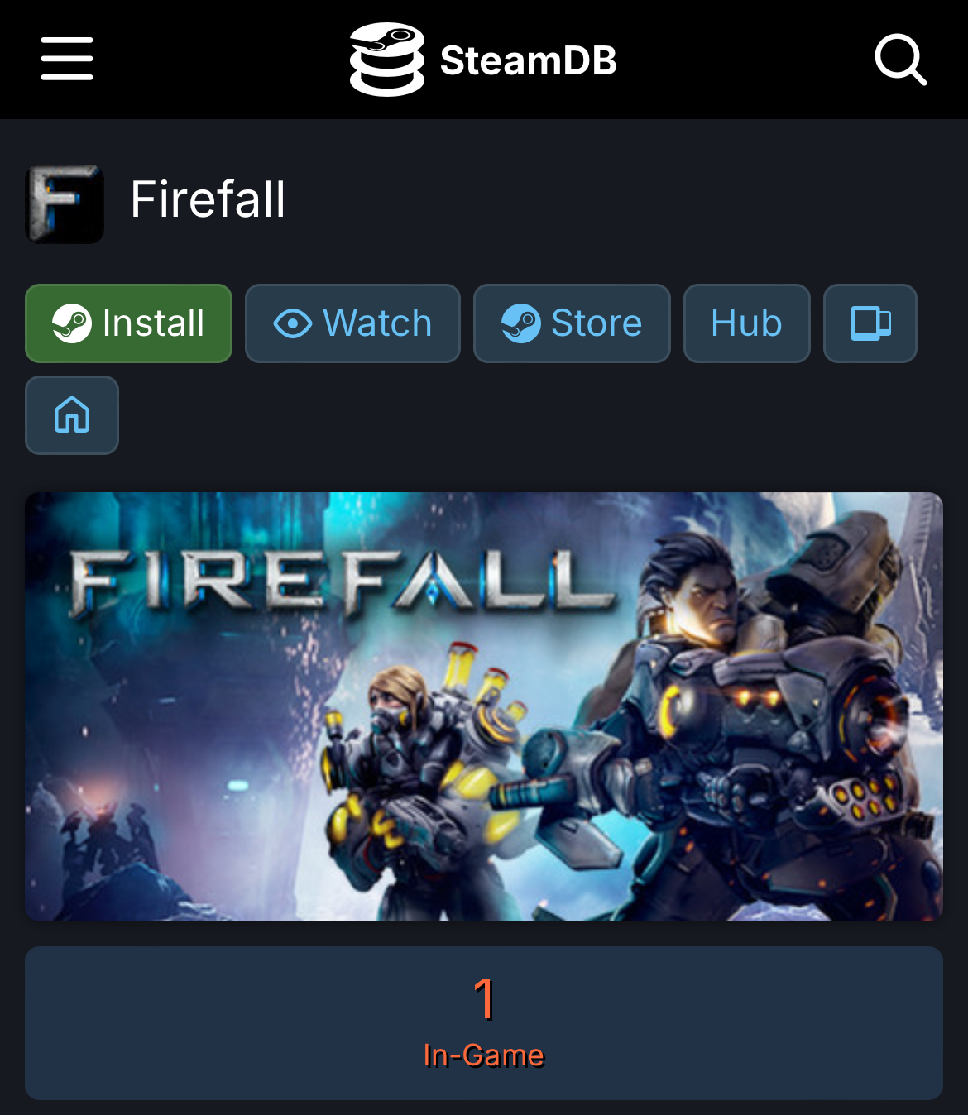This screenshot has width=968, height=1115.
Task: Click the In-Game label
Action: click(x=484, y=1055)
